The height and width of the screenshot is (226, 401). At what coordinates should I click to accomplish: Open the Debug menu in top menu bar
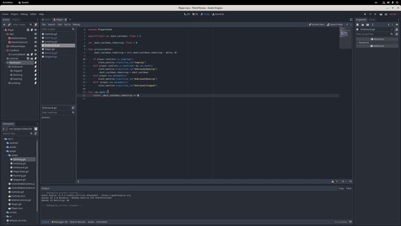pos(24,14)
